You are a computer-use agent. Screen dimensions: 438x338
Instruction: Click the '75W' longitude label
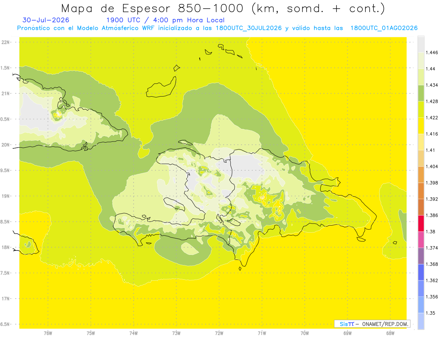tap(91, 333)
